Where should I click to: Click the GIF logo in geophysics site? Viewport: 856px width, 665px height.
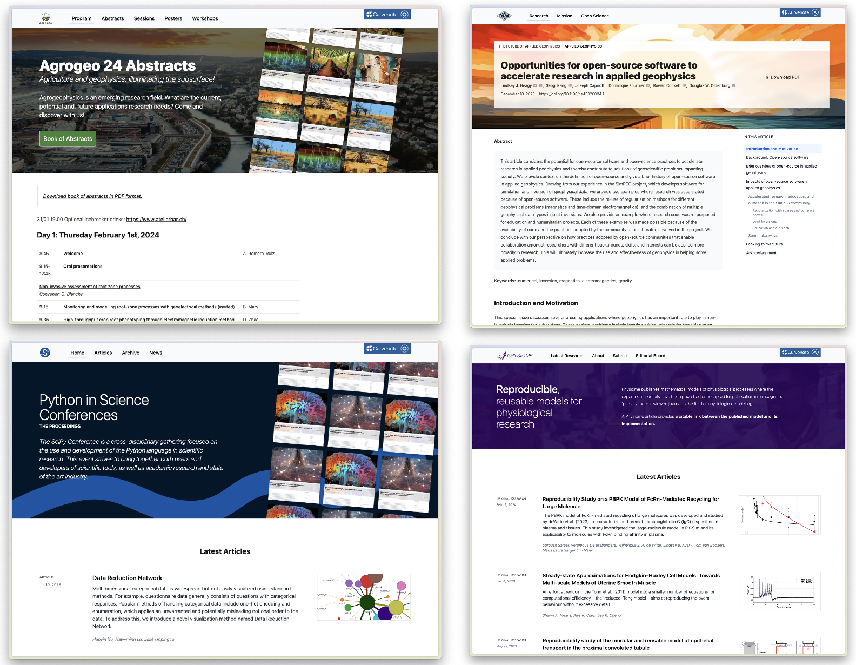click(504, 16)
